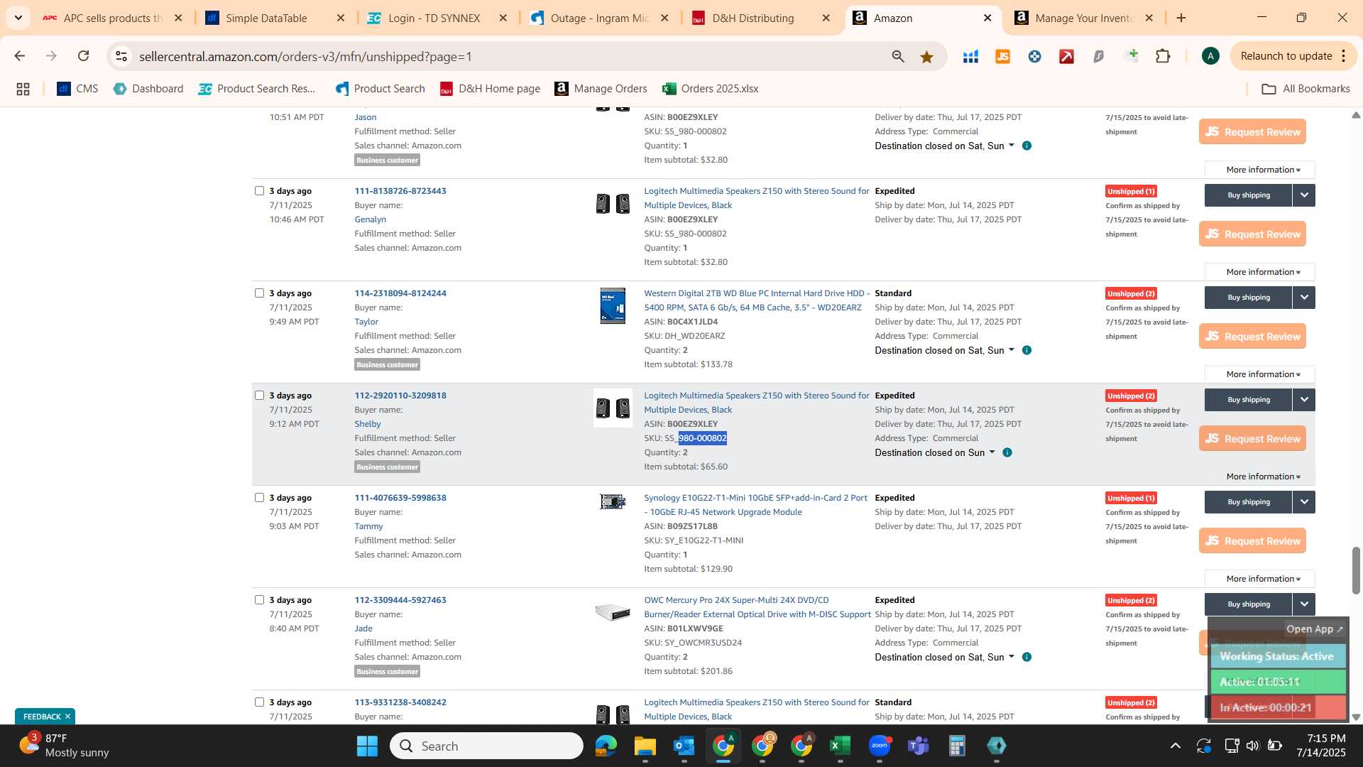Switch to Outage - Ingram Micro tab

click(599, 18)
